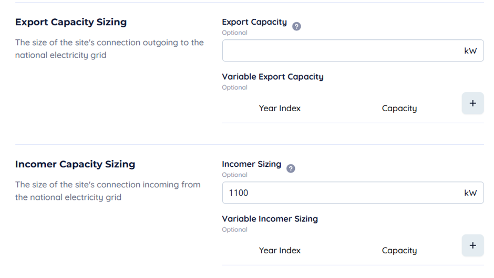Click Capacity header under Variable Incomer Sizing
The image size is (494, 278).
tap(399, 251)
